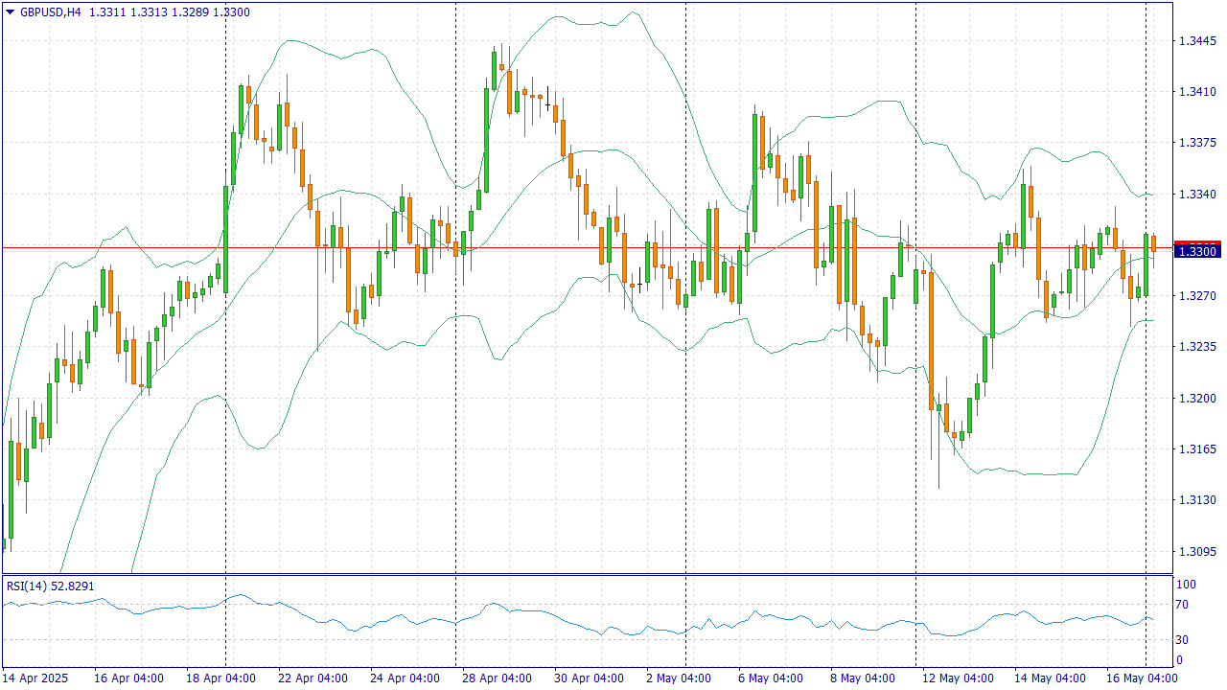
Task: Select the 6 May 04:00 time label
Action: 770,678
